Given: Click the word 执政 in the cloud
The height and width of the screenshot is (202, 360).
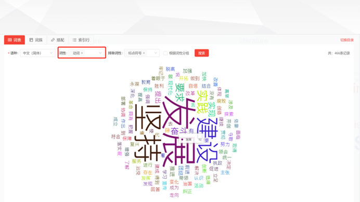Looking at the screenshot, I should pyautogui.click(x=217, y=163).
